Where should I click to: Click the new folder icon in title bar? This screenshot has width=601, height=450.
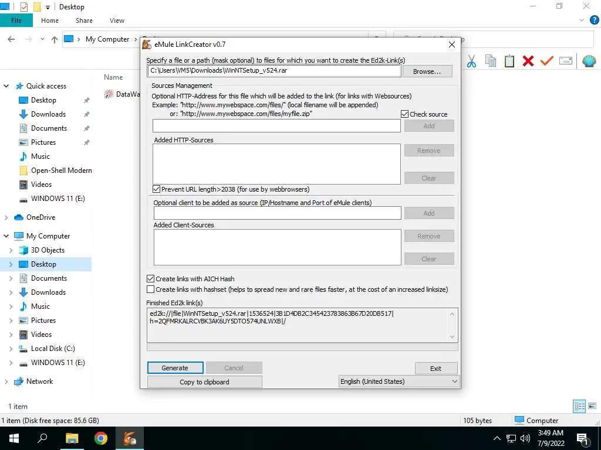37,7
